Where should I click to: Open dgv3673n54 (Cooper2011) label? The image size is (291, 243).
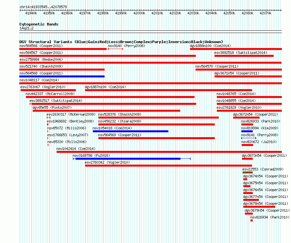(x=264, y=155)
